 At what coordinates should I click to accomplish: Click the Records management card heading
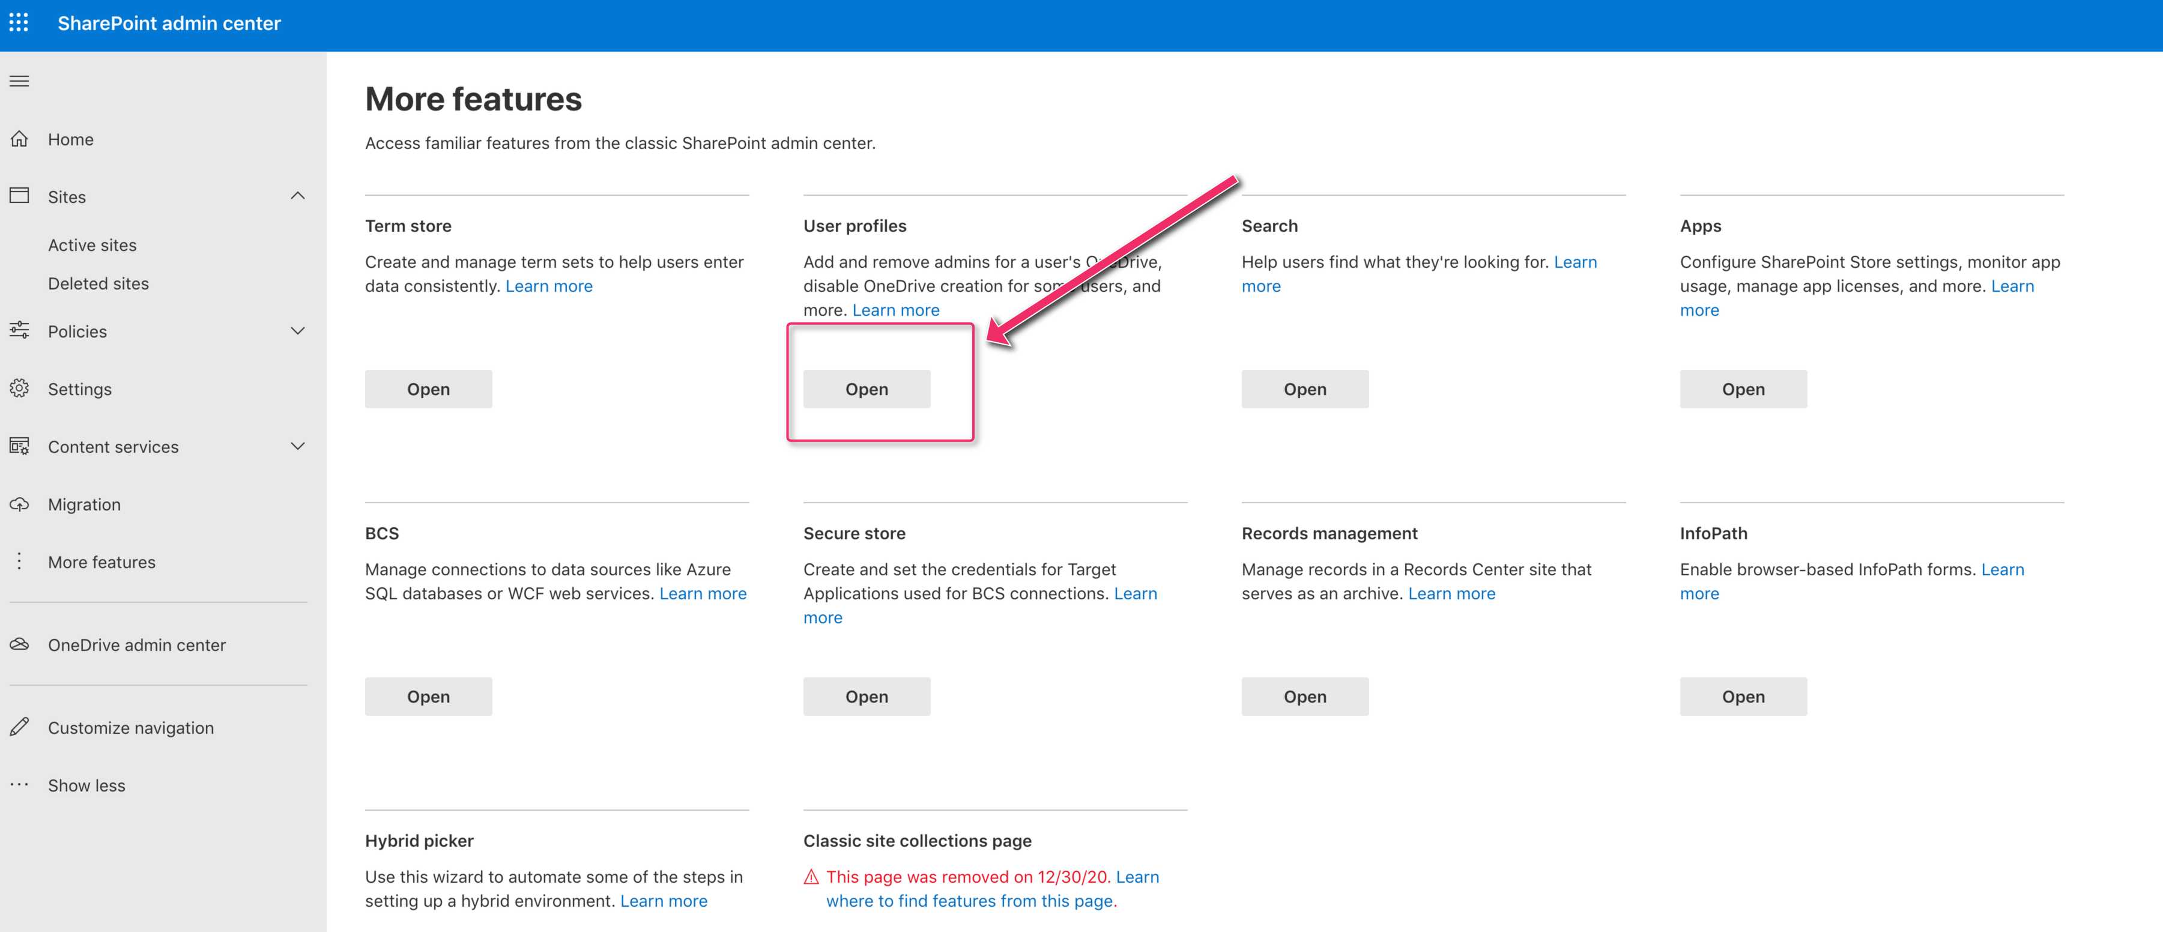point(1329,533)
